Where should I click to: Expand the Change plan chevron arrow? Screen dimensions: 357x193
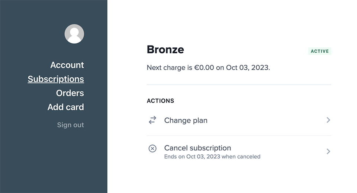click(x=328, y=120)
